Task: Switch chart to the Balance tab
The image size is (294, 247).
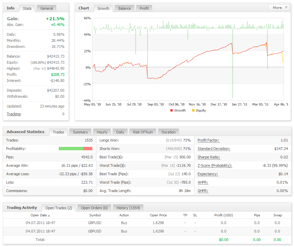Action: [124, 8]
